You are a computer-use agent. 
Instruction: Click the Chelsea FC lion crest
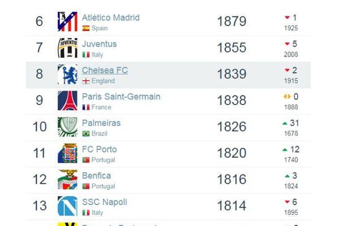(x=67, y=74)
